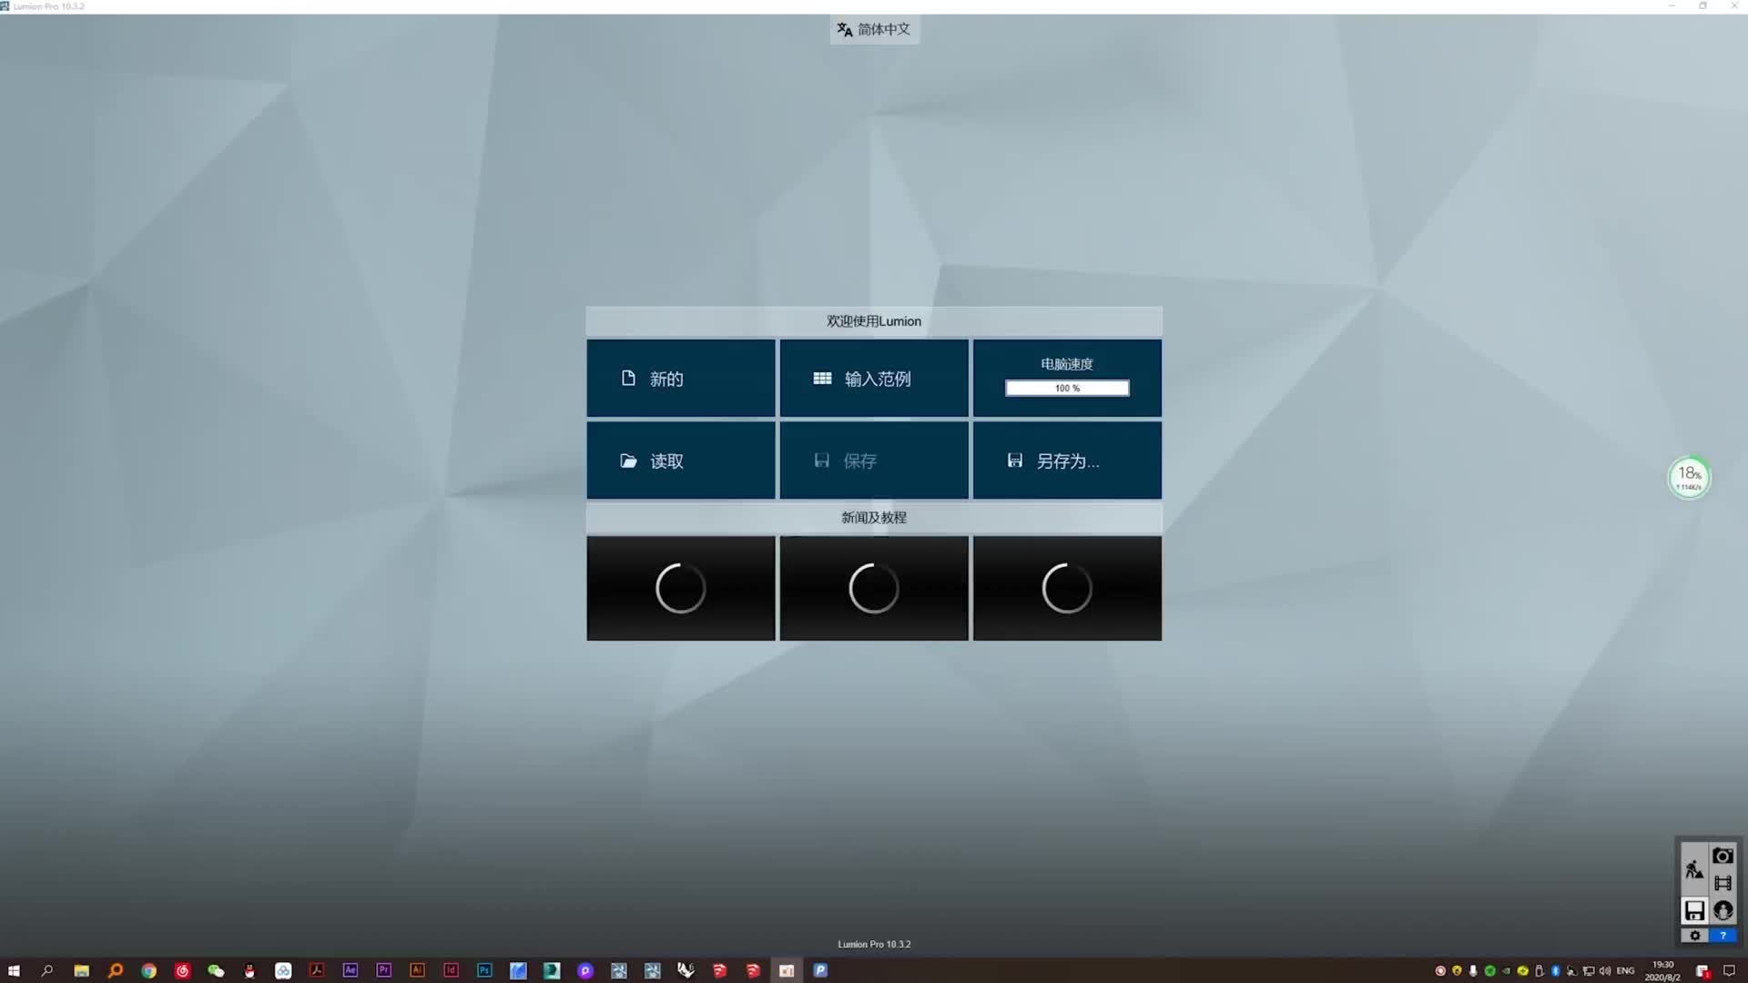
Task: Launch Adobe Acrobat from the taskbar
Action: click(317, 970)
